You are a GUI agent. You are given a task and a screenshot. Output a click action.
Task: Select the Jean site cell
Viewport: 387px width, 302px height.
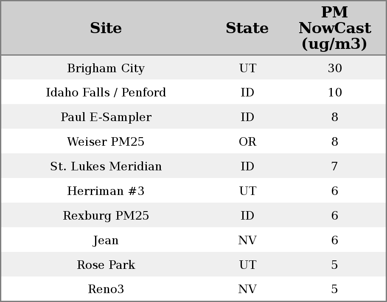pyautogui.click(x=106, y=240)
